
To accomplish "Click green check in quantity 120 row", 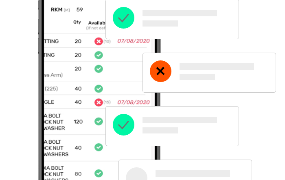I will (x=99, y=121).
